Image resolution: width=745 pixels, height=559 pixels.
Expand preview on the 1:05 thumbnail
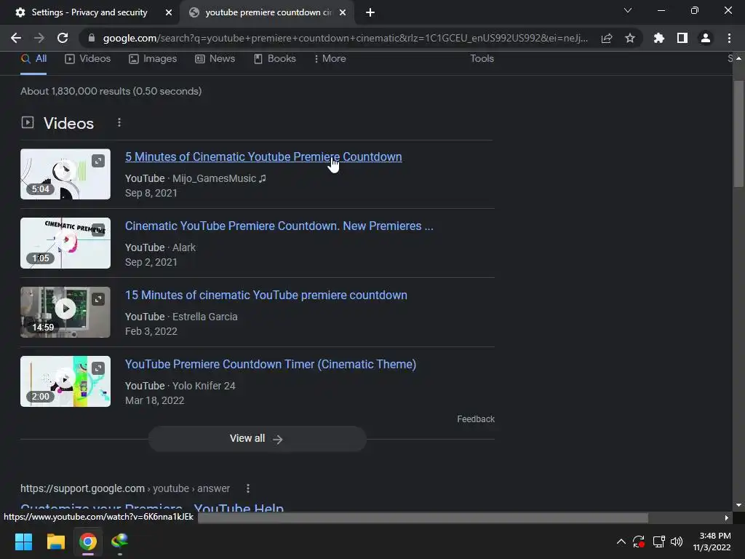click(98, 230)
